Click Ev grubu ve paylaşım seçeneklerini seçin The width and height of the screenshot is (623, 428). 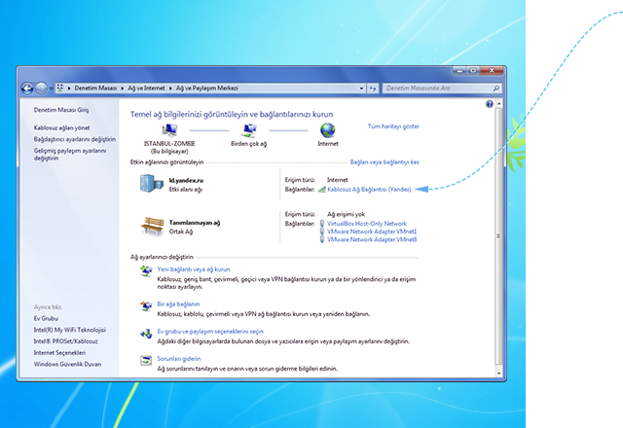click(x=210, y=331)
